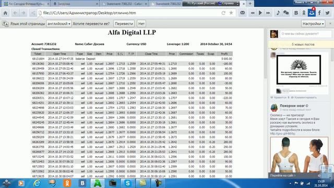Switch to the 'Statement: 7381232 - Сабит' tab
This screenshot has width=334, height=188.
pyautogui.click(x=124, y=4)
